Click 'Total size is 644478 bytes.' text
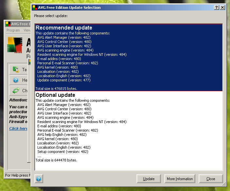Image resolution: width=230 pixels, height=191 pixels. coord(56,160)
